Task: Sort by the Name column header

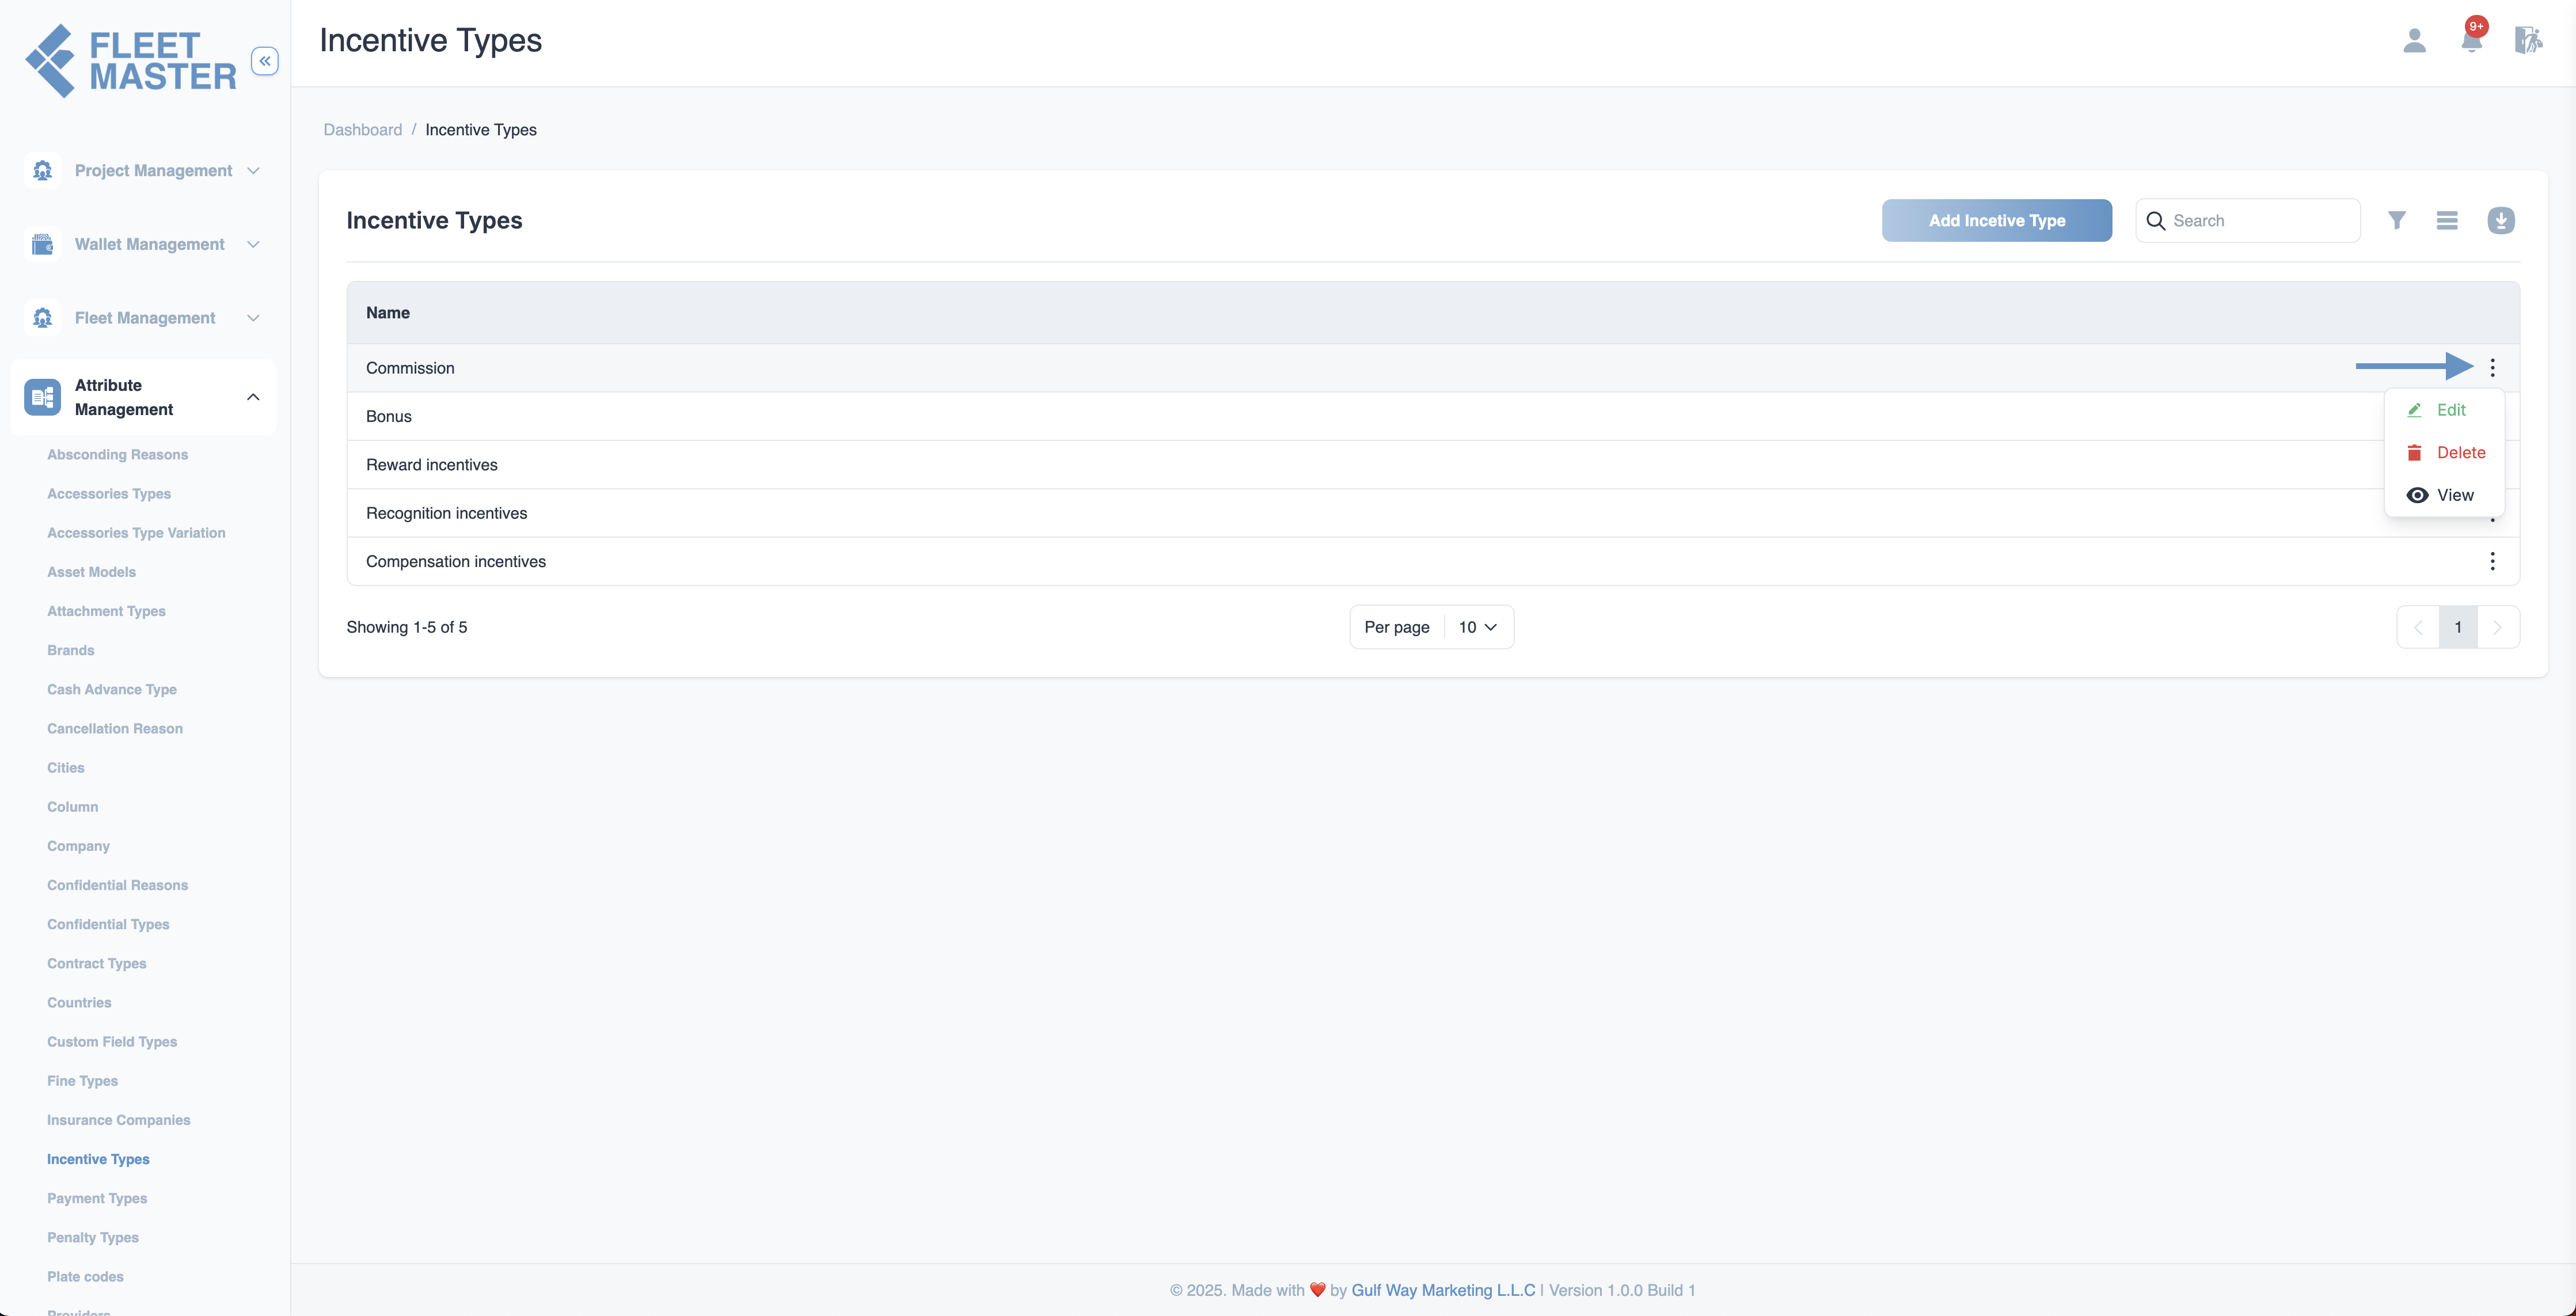Action: (x=388, y=313)
